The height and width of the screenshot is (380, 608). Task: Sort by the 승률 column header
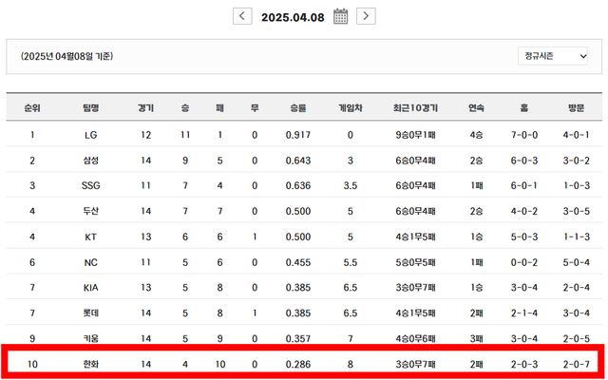pyautogui.click(x=297, y=107)
